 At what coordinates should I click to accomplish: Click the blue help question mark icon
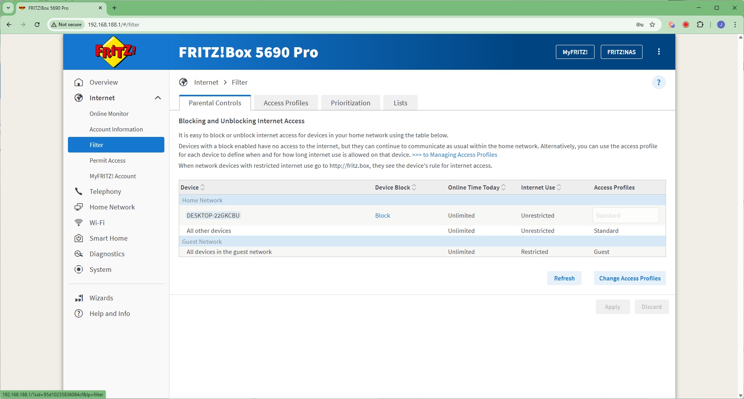pos(659,82)
